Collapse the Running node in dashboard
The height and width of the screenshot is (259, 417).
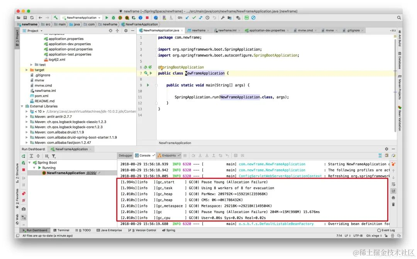pyautogui.click(x=34, y=168)
